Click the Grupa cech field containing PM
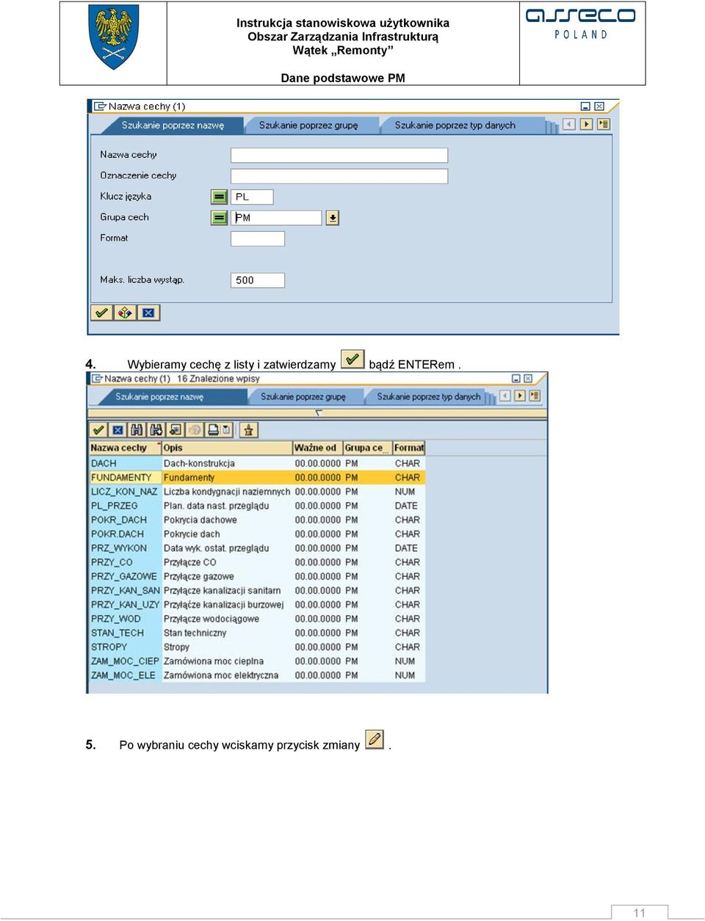Screen dimensions: 705x921 click(x=276, y=218)
